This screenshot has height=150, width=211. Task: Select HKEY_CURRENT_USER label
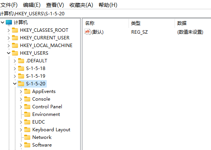coord(45,38)
